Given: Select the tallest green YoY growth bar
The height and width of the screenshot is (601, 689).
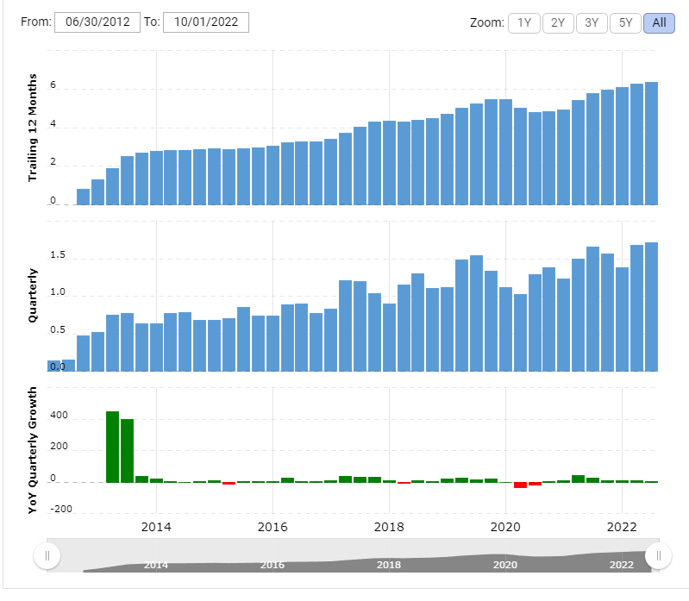Looking at the screenshot, I should coord(112,447).
